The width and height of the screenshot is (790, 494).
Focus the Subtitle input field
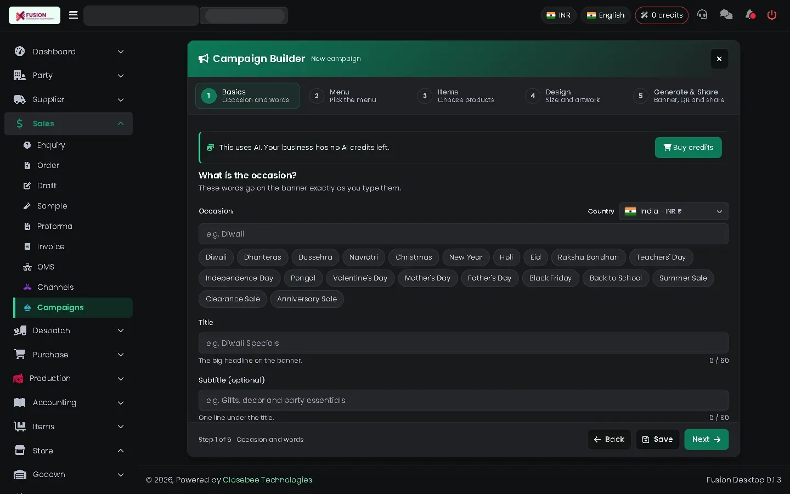(x=464, y=400)
